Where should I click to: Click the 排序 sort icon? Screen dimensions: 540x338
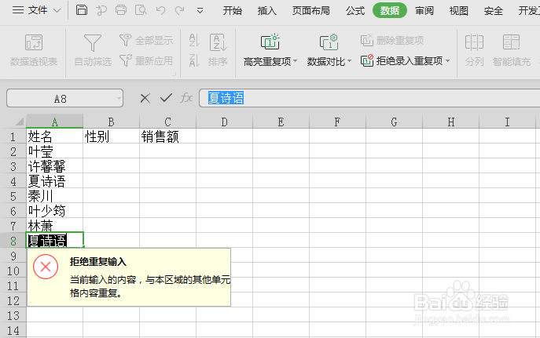[218, 42]
